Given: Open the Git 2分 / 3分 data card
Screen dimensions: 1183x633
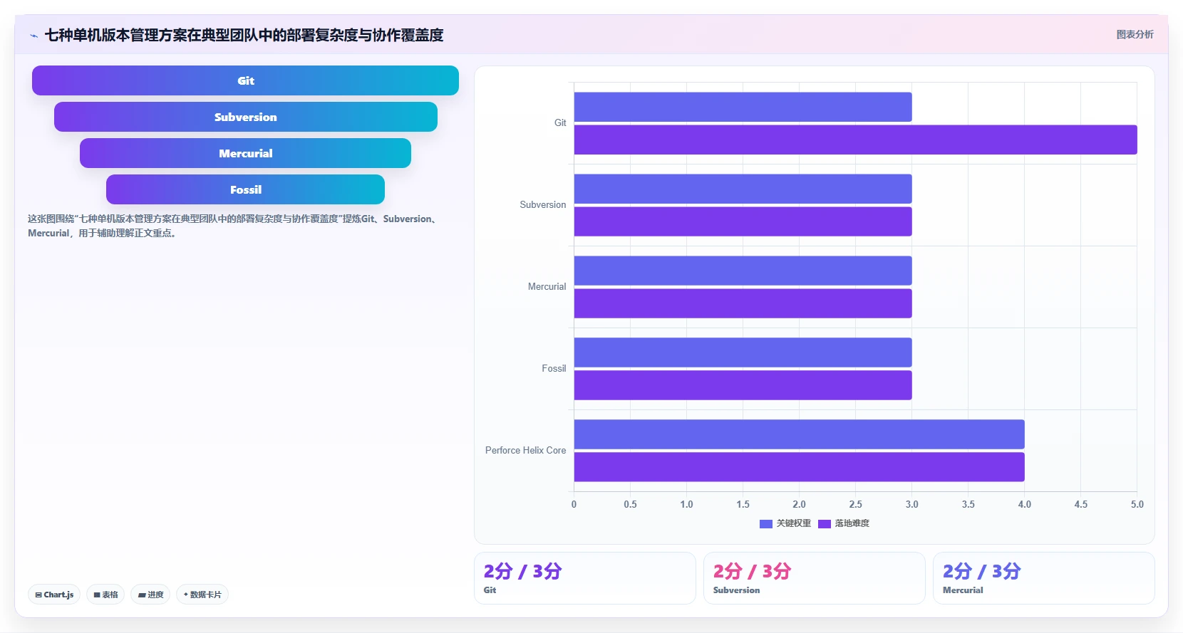Looking at the screenshot, I should tap(585, 578).
